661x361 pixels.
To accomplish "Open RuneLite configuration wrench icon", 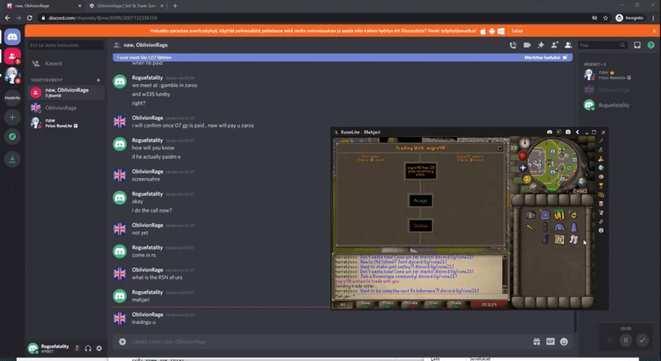I will click(x=601, y=141).
